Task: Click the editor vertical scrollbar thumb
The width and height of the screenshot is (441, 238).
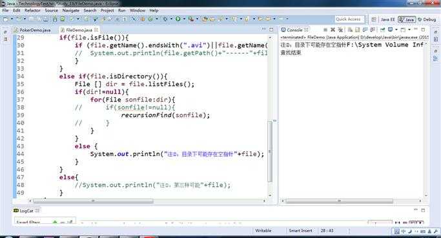Action: pos(270,151)
